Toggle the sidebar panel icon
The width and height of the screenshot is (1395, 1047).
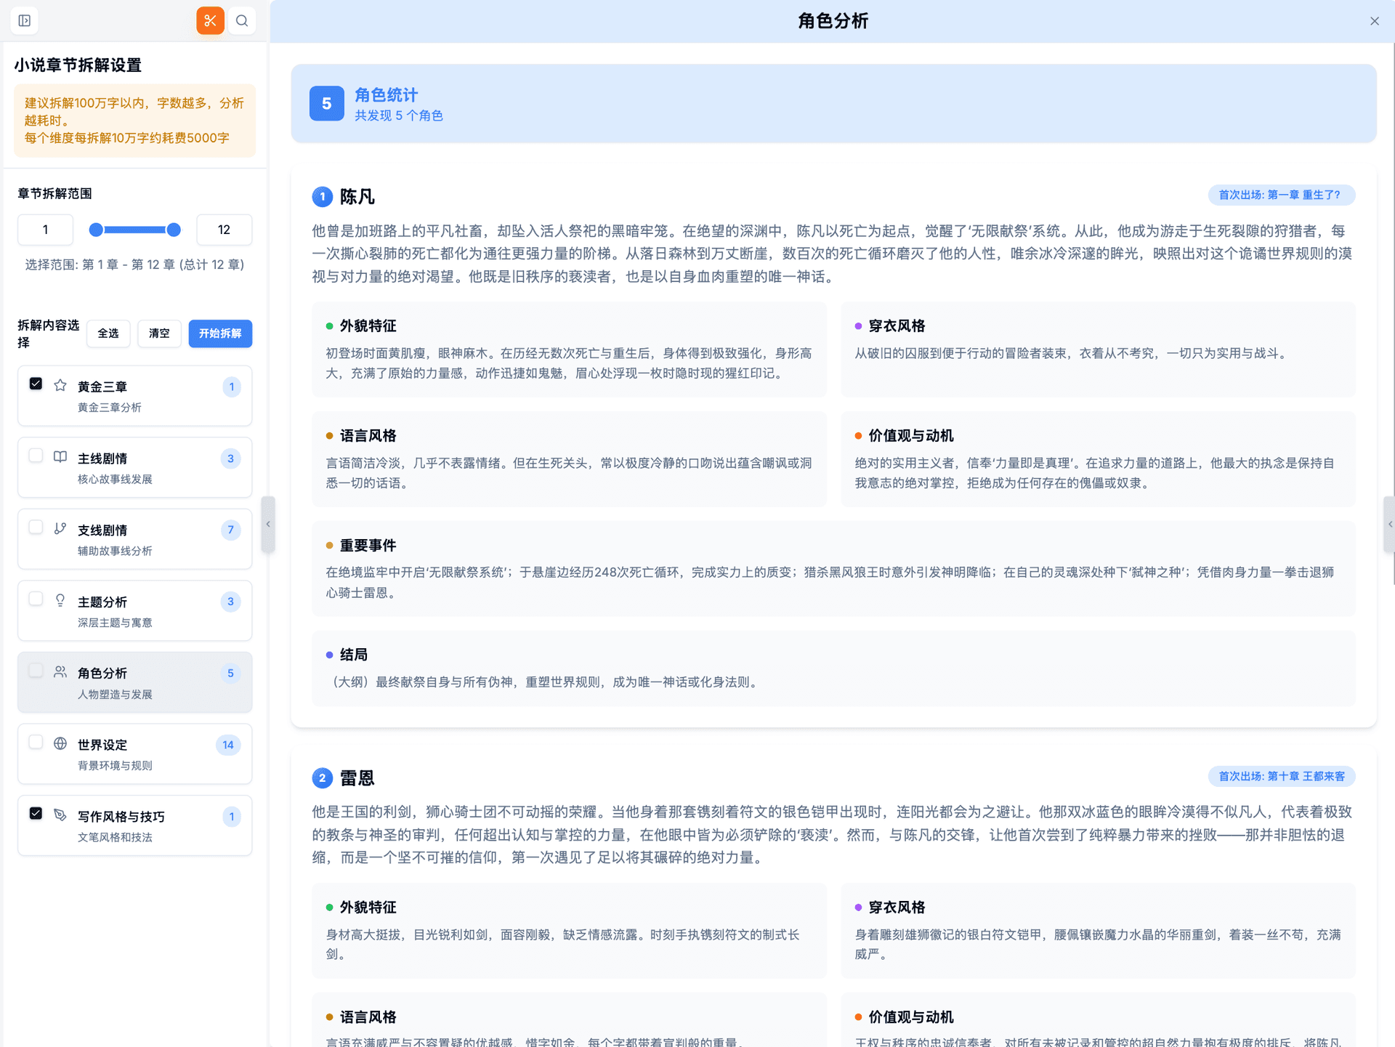pyautogui.click(x=25, y=20)
